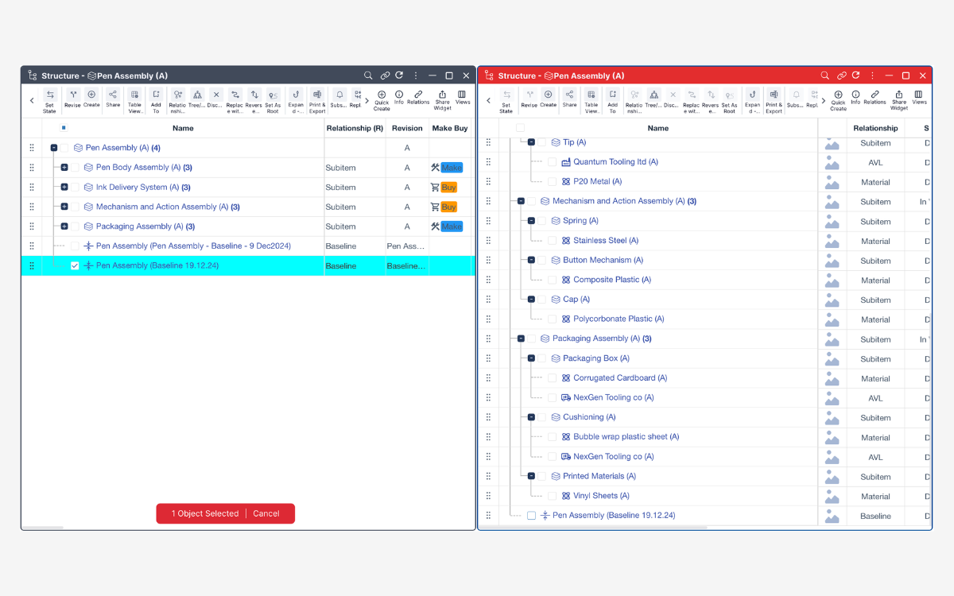This screenshot has height=596, width=954.
Task: Click the refresh icon in left title bar
Action: coord(399,75)
